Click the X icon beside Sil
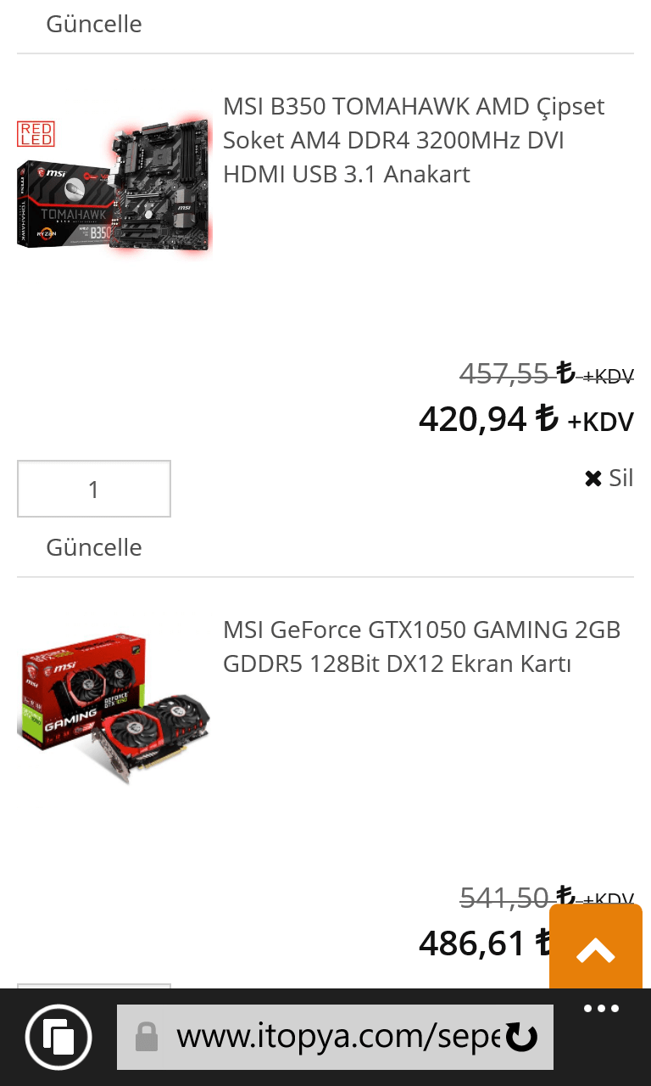The width and height of the screenshot is (651, 1086). [593, 479]
